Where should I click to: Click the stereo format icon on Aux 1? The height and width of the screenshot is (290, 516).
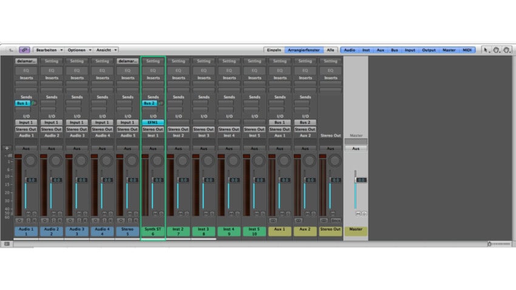tap(273, 220)
